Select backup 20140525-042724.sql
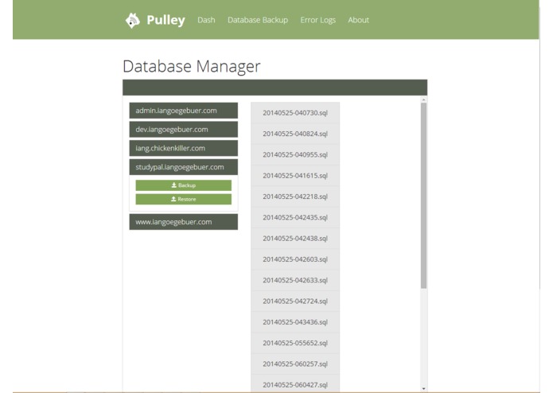 295,302
